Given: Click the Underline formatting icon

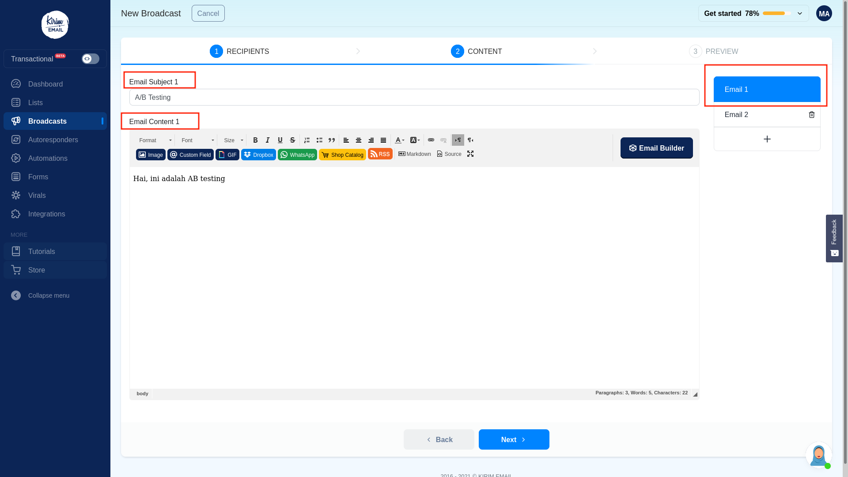Looking at the screenshot, I should pos(280,140).
